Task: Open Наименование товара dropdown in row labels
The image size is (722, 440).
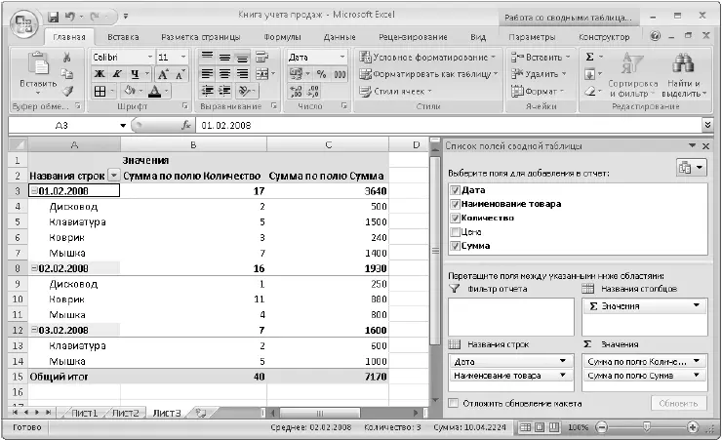Action: pyautogui.click(x=563, y=376)
